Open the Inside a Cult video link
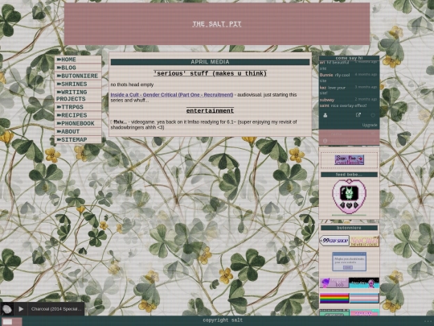This screenshot has width=434, height=326. (x=172, y=95)
